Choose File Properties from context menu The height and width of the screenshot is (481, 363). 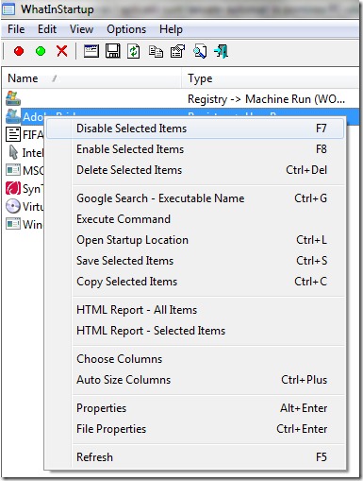[195, 429]
